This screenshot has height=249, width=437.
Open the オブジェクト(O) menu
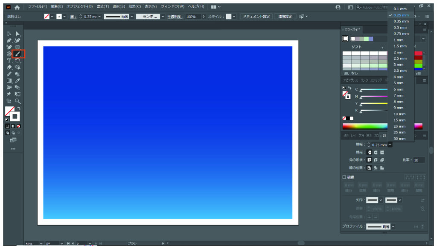pos(79,7)
